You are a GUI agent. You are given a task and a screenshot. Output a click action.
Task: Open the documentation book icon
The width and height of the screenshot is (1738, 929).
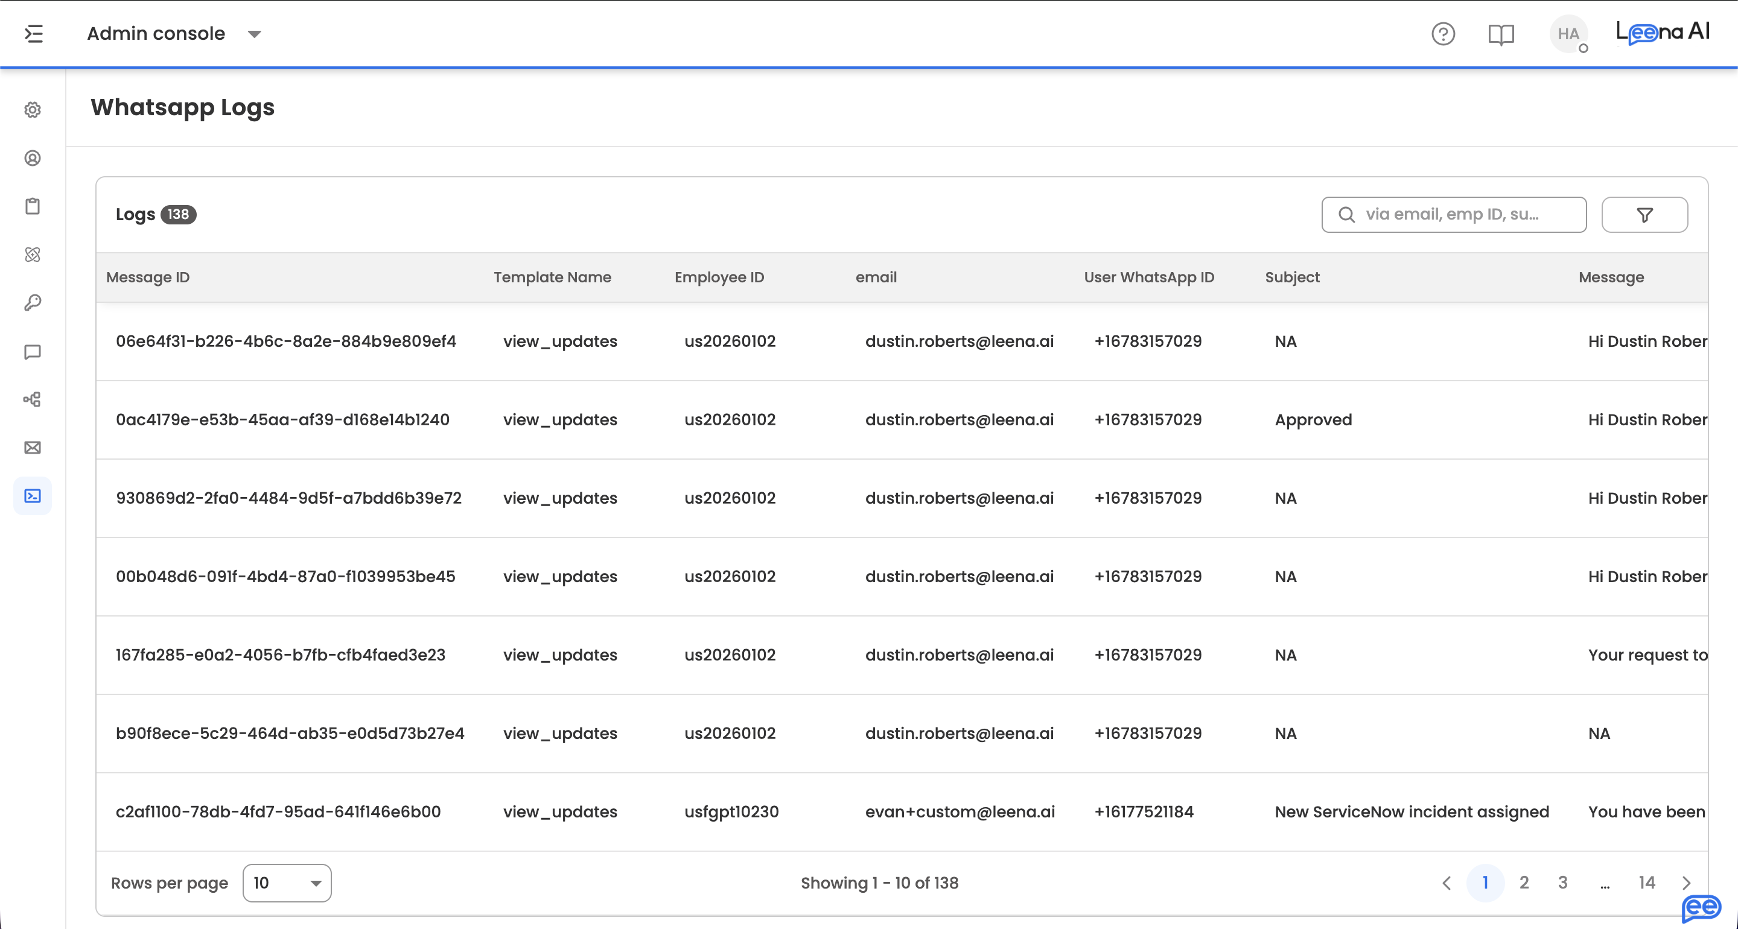(x=1501, y=34)
